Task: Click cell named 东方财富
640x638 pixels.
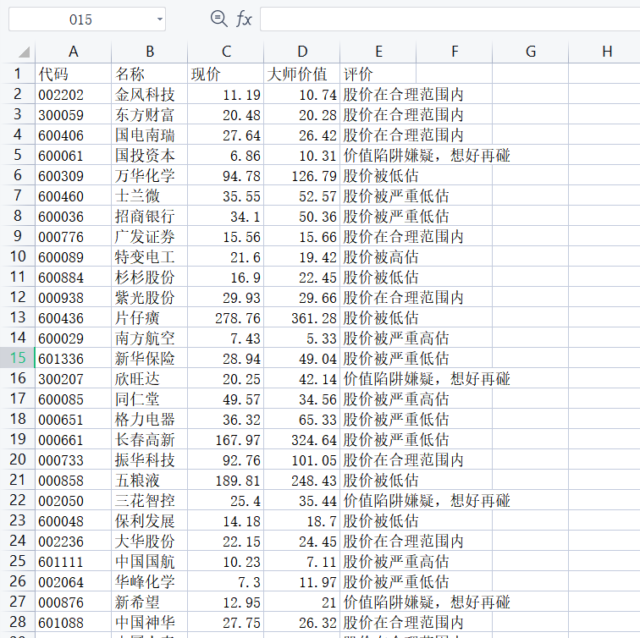Action: (x=149, y=114)
